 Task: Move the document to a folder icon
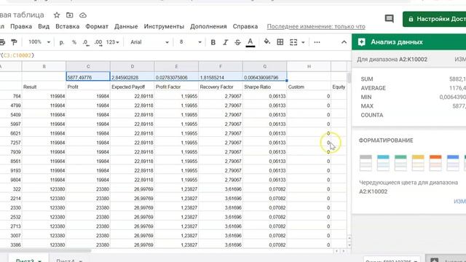pos(70,15)
